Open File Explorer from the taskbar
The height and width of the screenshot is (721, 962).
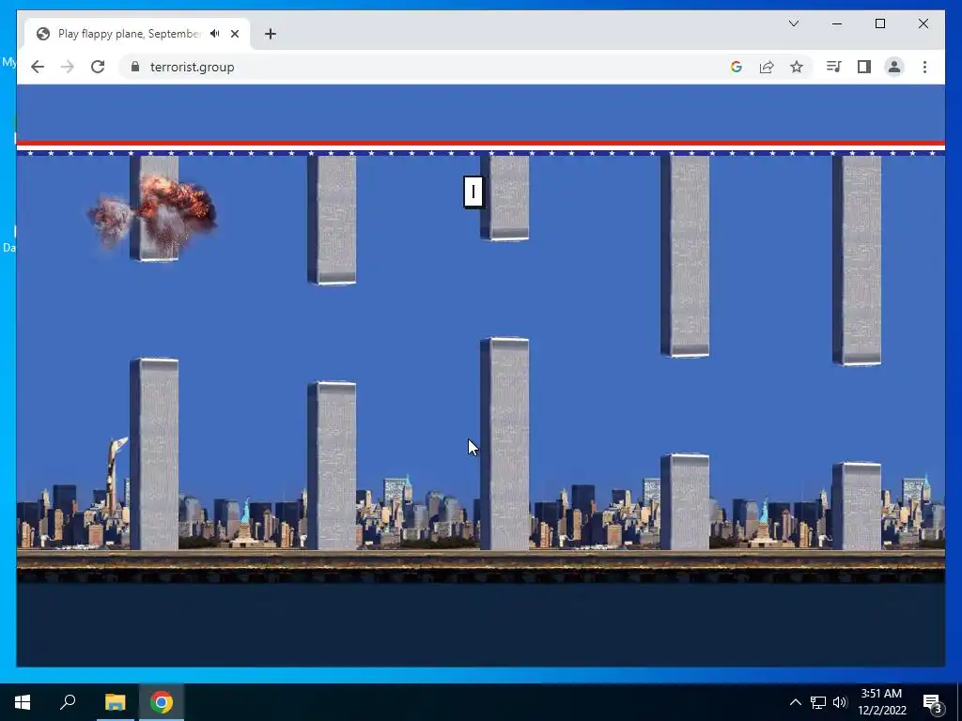point(115,702)
